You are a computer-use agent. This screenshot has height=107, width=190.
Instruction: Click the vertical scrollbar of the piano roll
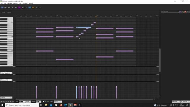click(x=160, y=60)
